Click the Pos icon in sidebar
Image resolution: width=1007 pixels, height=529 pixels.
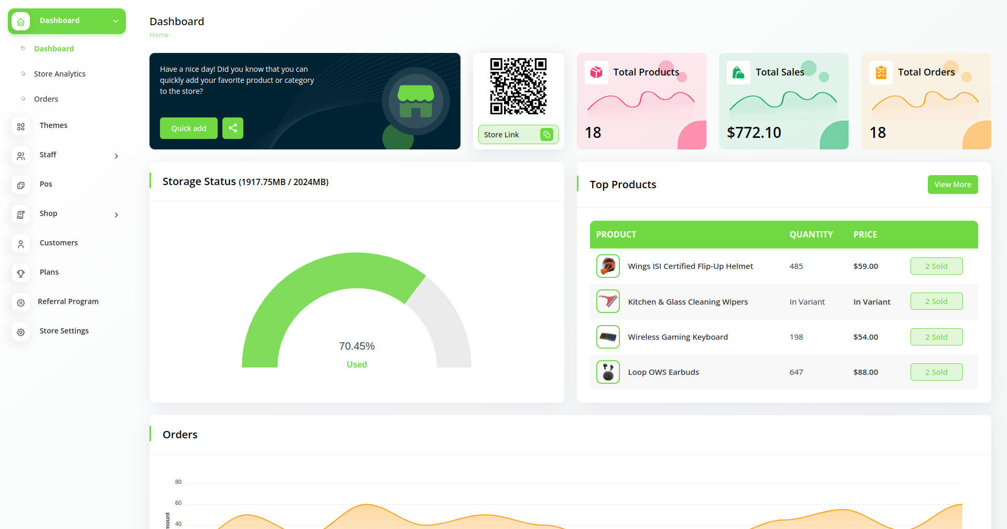[21, 185]
